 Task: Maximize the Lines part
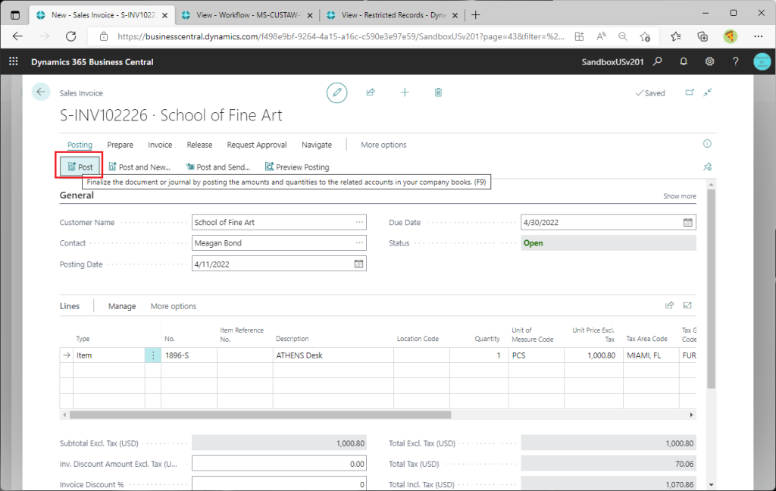[687, 305]
